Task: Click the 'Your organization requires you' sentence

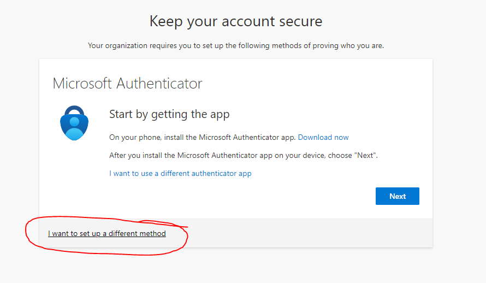Action: tap(236, 45)
